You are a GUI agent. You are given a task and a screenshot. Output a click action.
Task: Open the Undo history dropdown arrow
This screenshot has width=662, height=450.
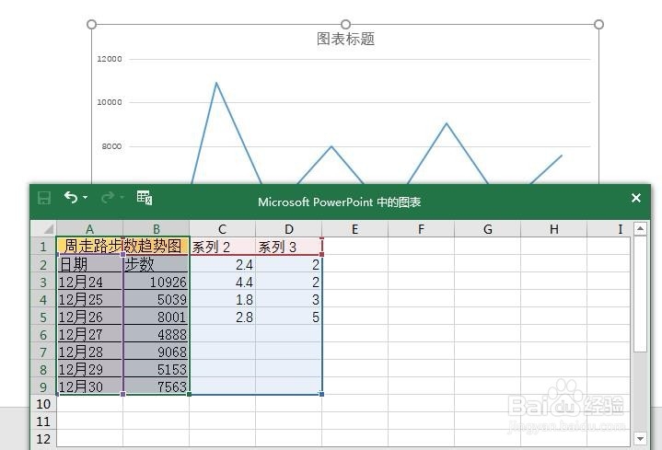coord(85,197)
